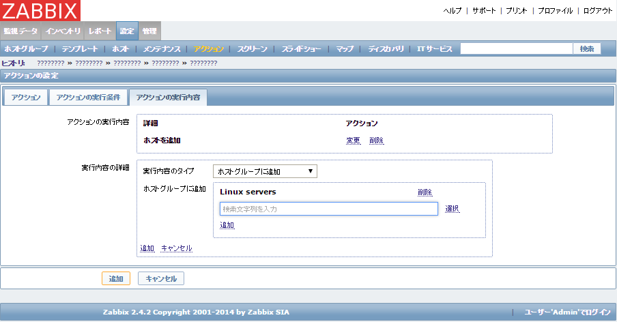Click the top search 検索 button

coord(586,48)
